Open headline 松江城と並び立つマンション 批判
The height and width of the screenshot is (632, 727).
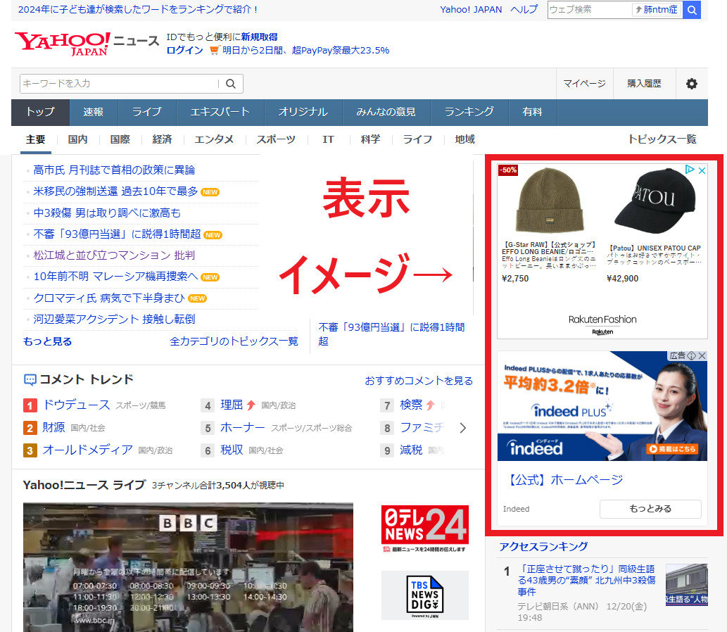[114, 255]
